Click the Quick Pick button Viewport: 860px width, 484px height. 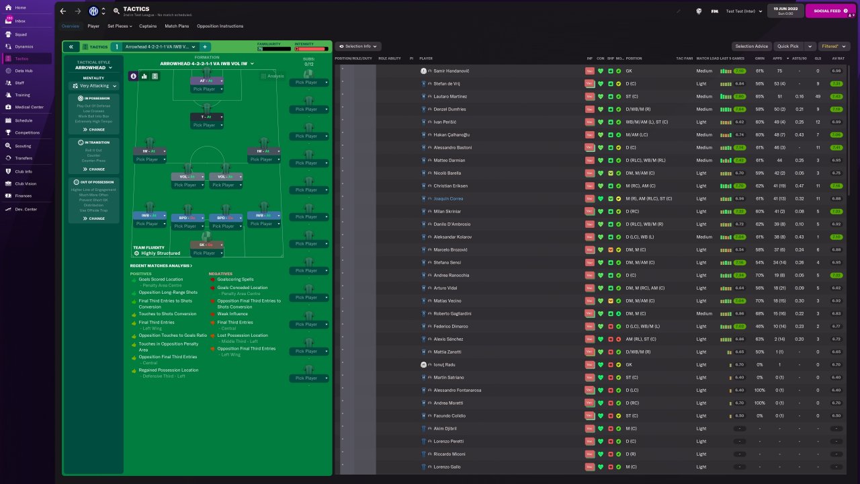click(x=787, y=46)
